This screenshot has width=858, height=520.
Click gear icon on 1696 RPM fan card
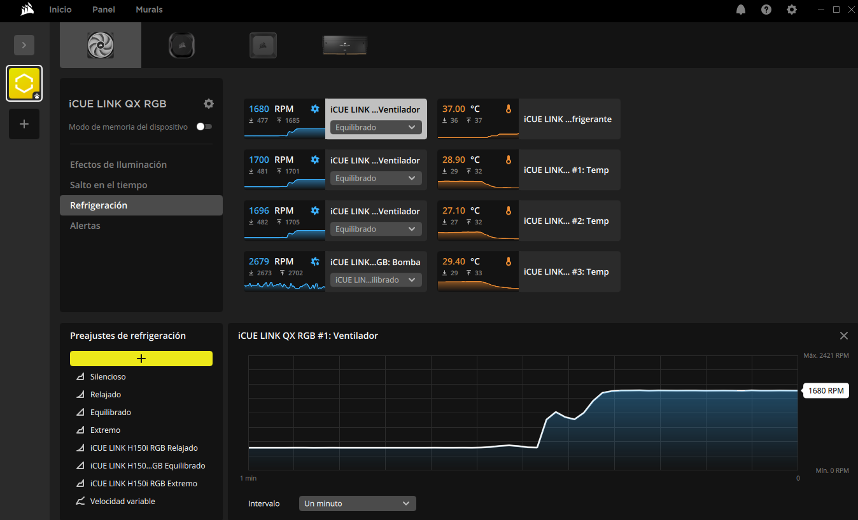pos(314,210)
